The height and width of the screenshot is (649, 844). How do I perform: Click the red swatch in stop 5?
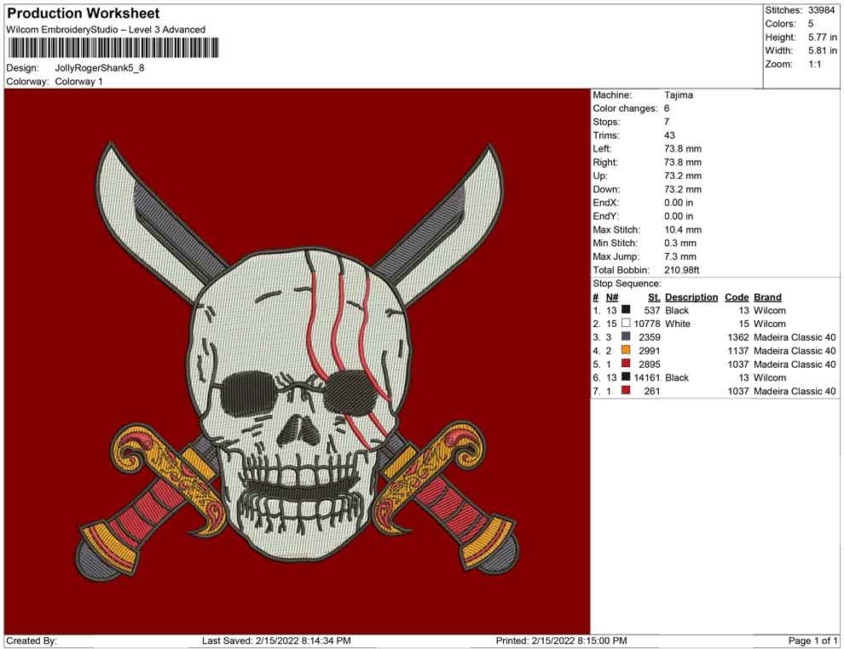coord(626,364)
